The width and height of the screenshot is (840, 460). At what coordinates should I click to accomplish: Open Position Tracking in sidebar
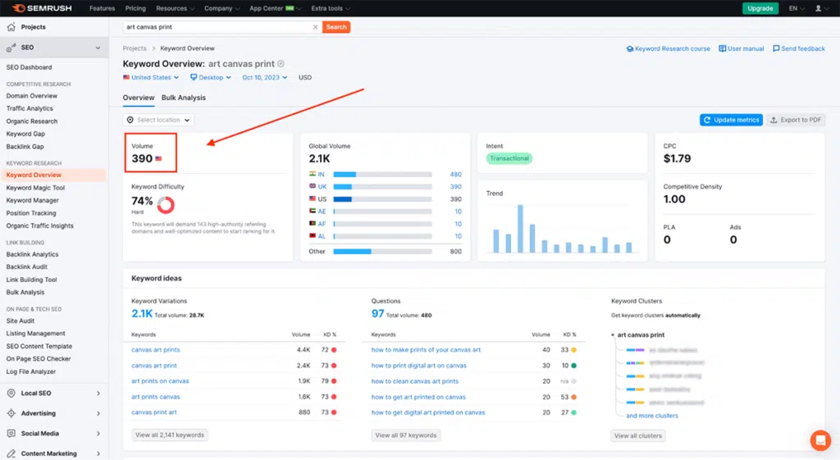click(x=31, y=213)
